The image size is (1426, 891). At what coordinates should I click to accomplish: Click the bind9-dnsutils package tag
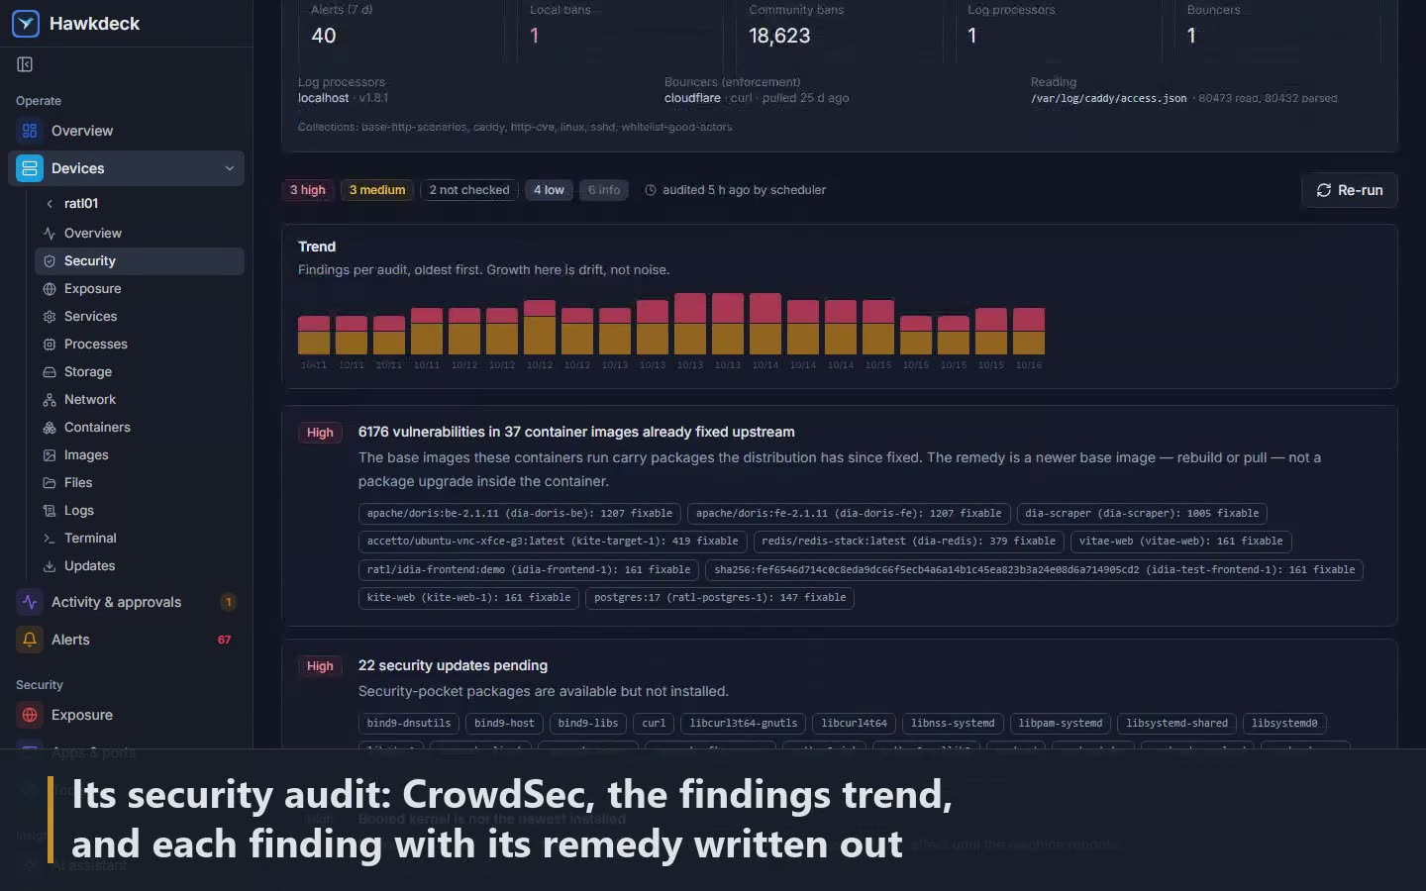click(x=409, y=724)
